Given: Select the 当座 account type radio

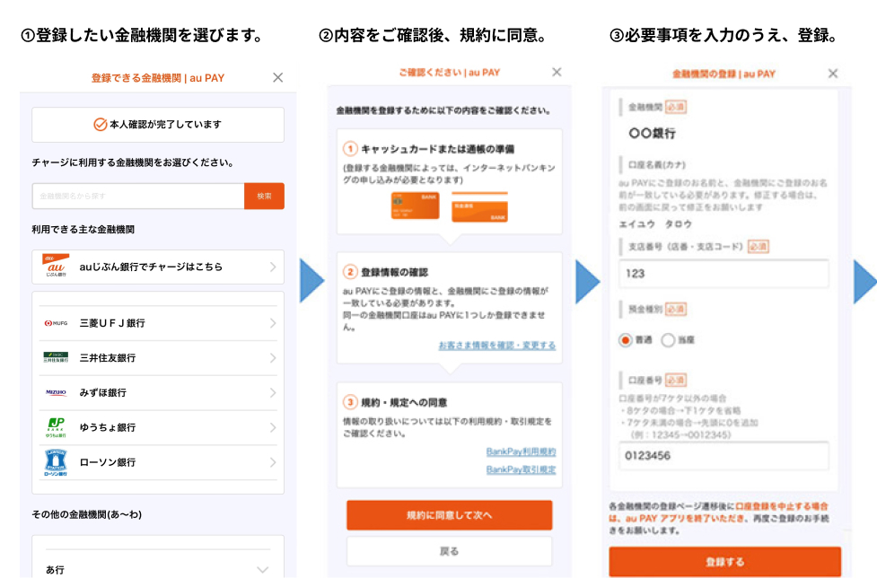Looking at the screenshot, I should [x=668, y=340].
